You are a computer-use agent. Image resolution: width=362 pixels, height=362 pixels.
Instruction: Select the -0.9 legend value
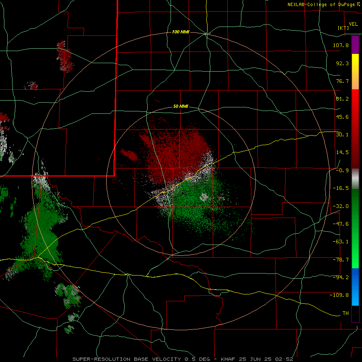[342, 171]
